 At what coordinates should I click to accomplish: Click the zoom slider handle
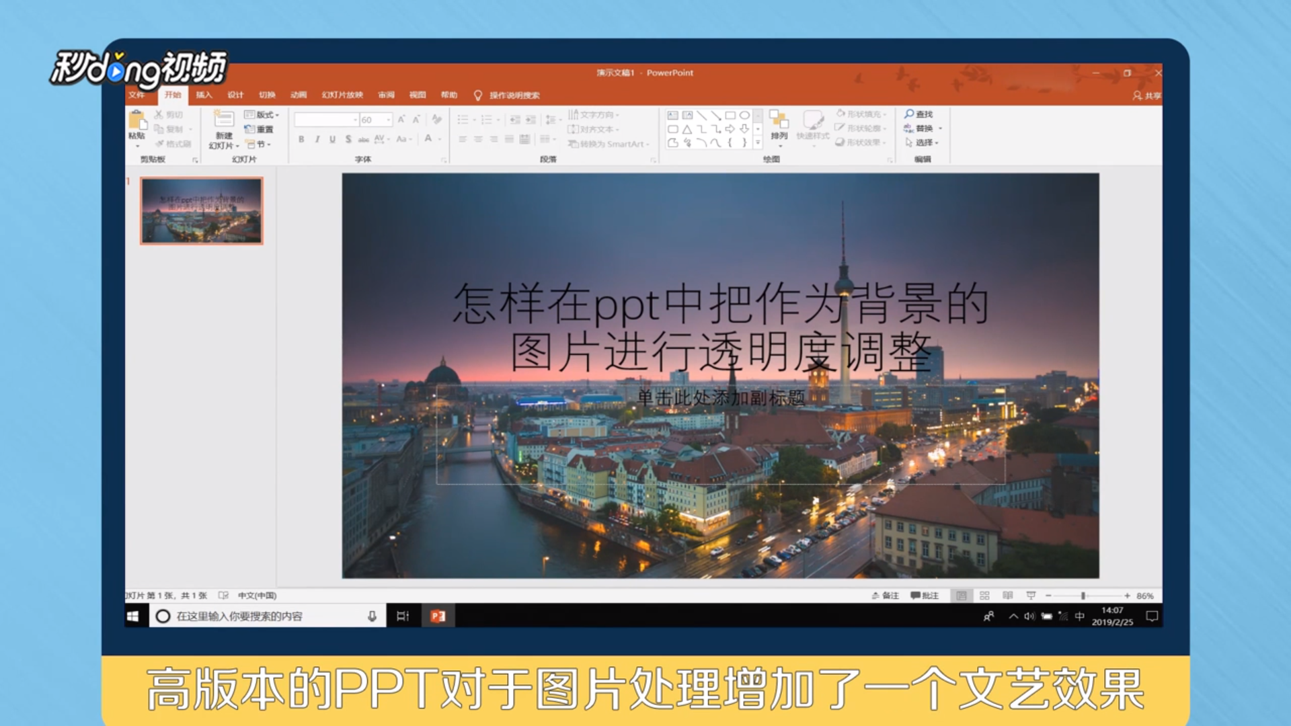pos(1083,596)
